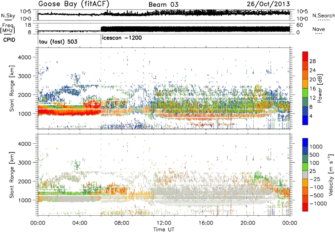Click the '4000' tick on power panel
Screen dimensions: 335x232
(x=25, y=57)
